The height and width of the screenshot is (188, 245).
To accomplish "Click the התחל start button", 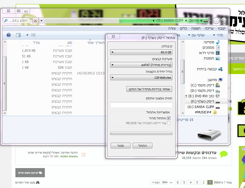I will [x=142, y=146].
